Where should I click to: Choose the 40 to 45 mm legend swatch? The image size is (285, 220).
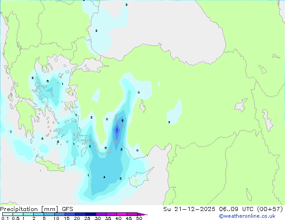(x=122, y=214)
